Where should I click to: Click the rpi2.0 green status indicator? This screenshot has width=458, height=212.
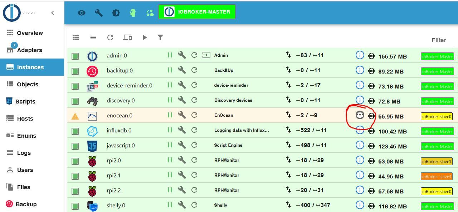tap(75, 161)
